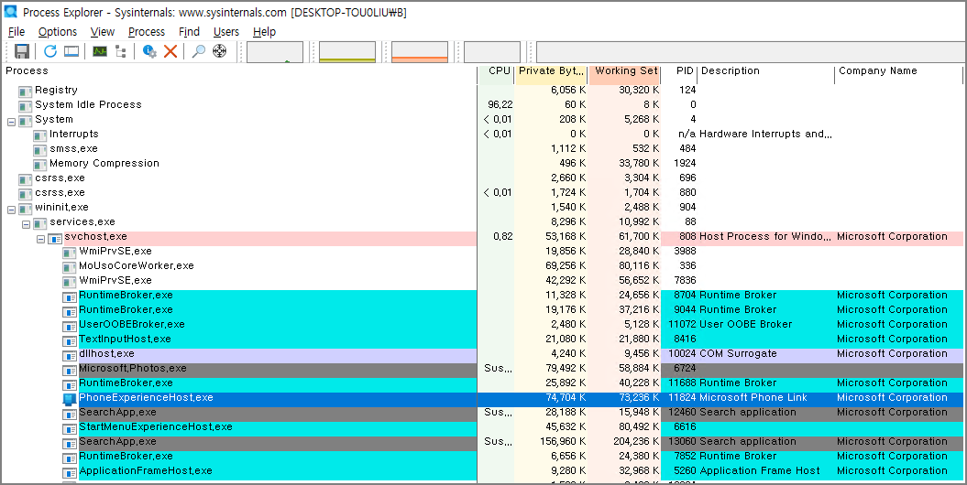Click the Memory Compression process icon

tap(40, 165)
